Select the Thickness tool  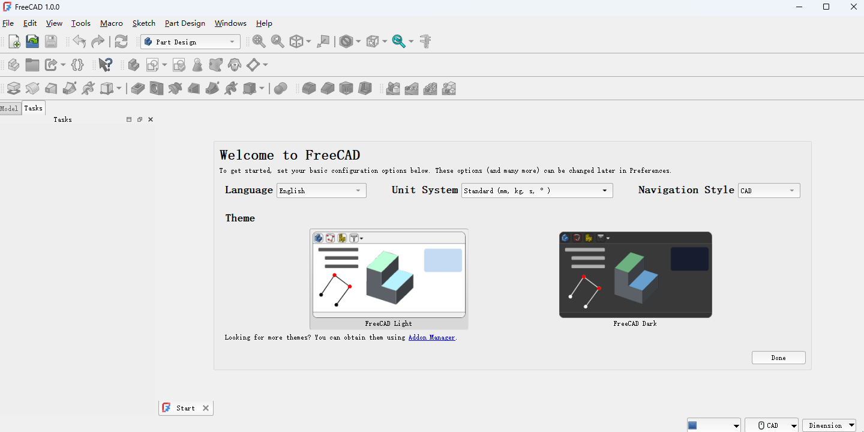click(x=365, y=89)
